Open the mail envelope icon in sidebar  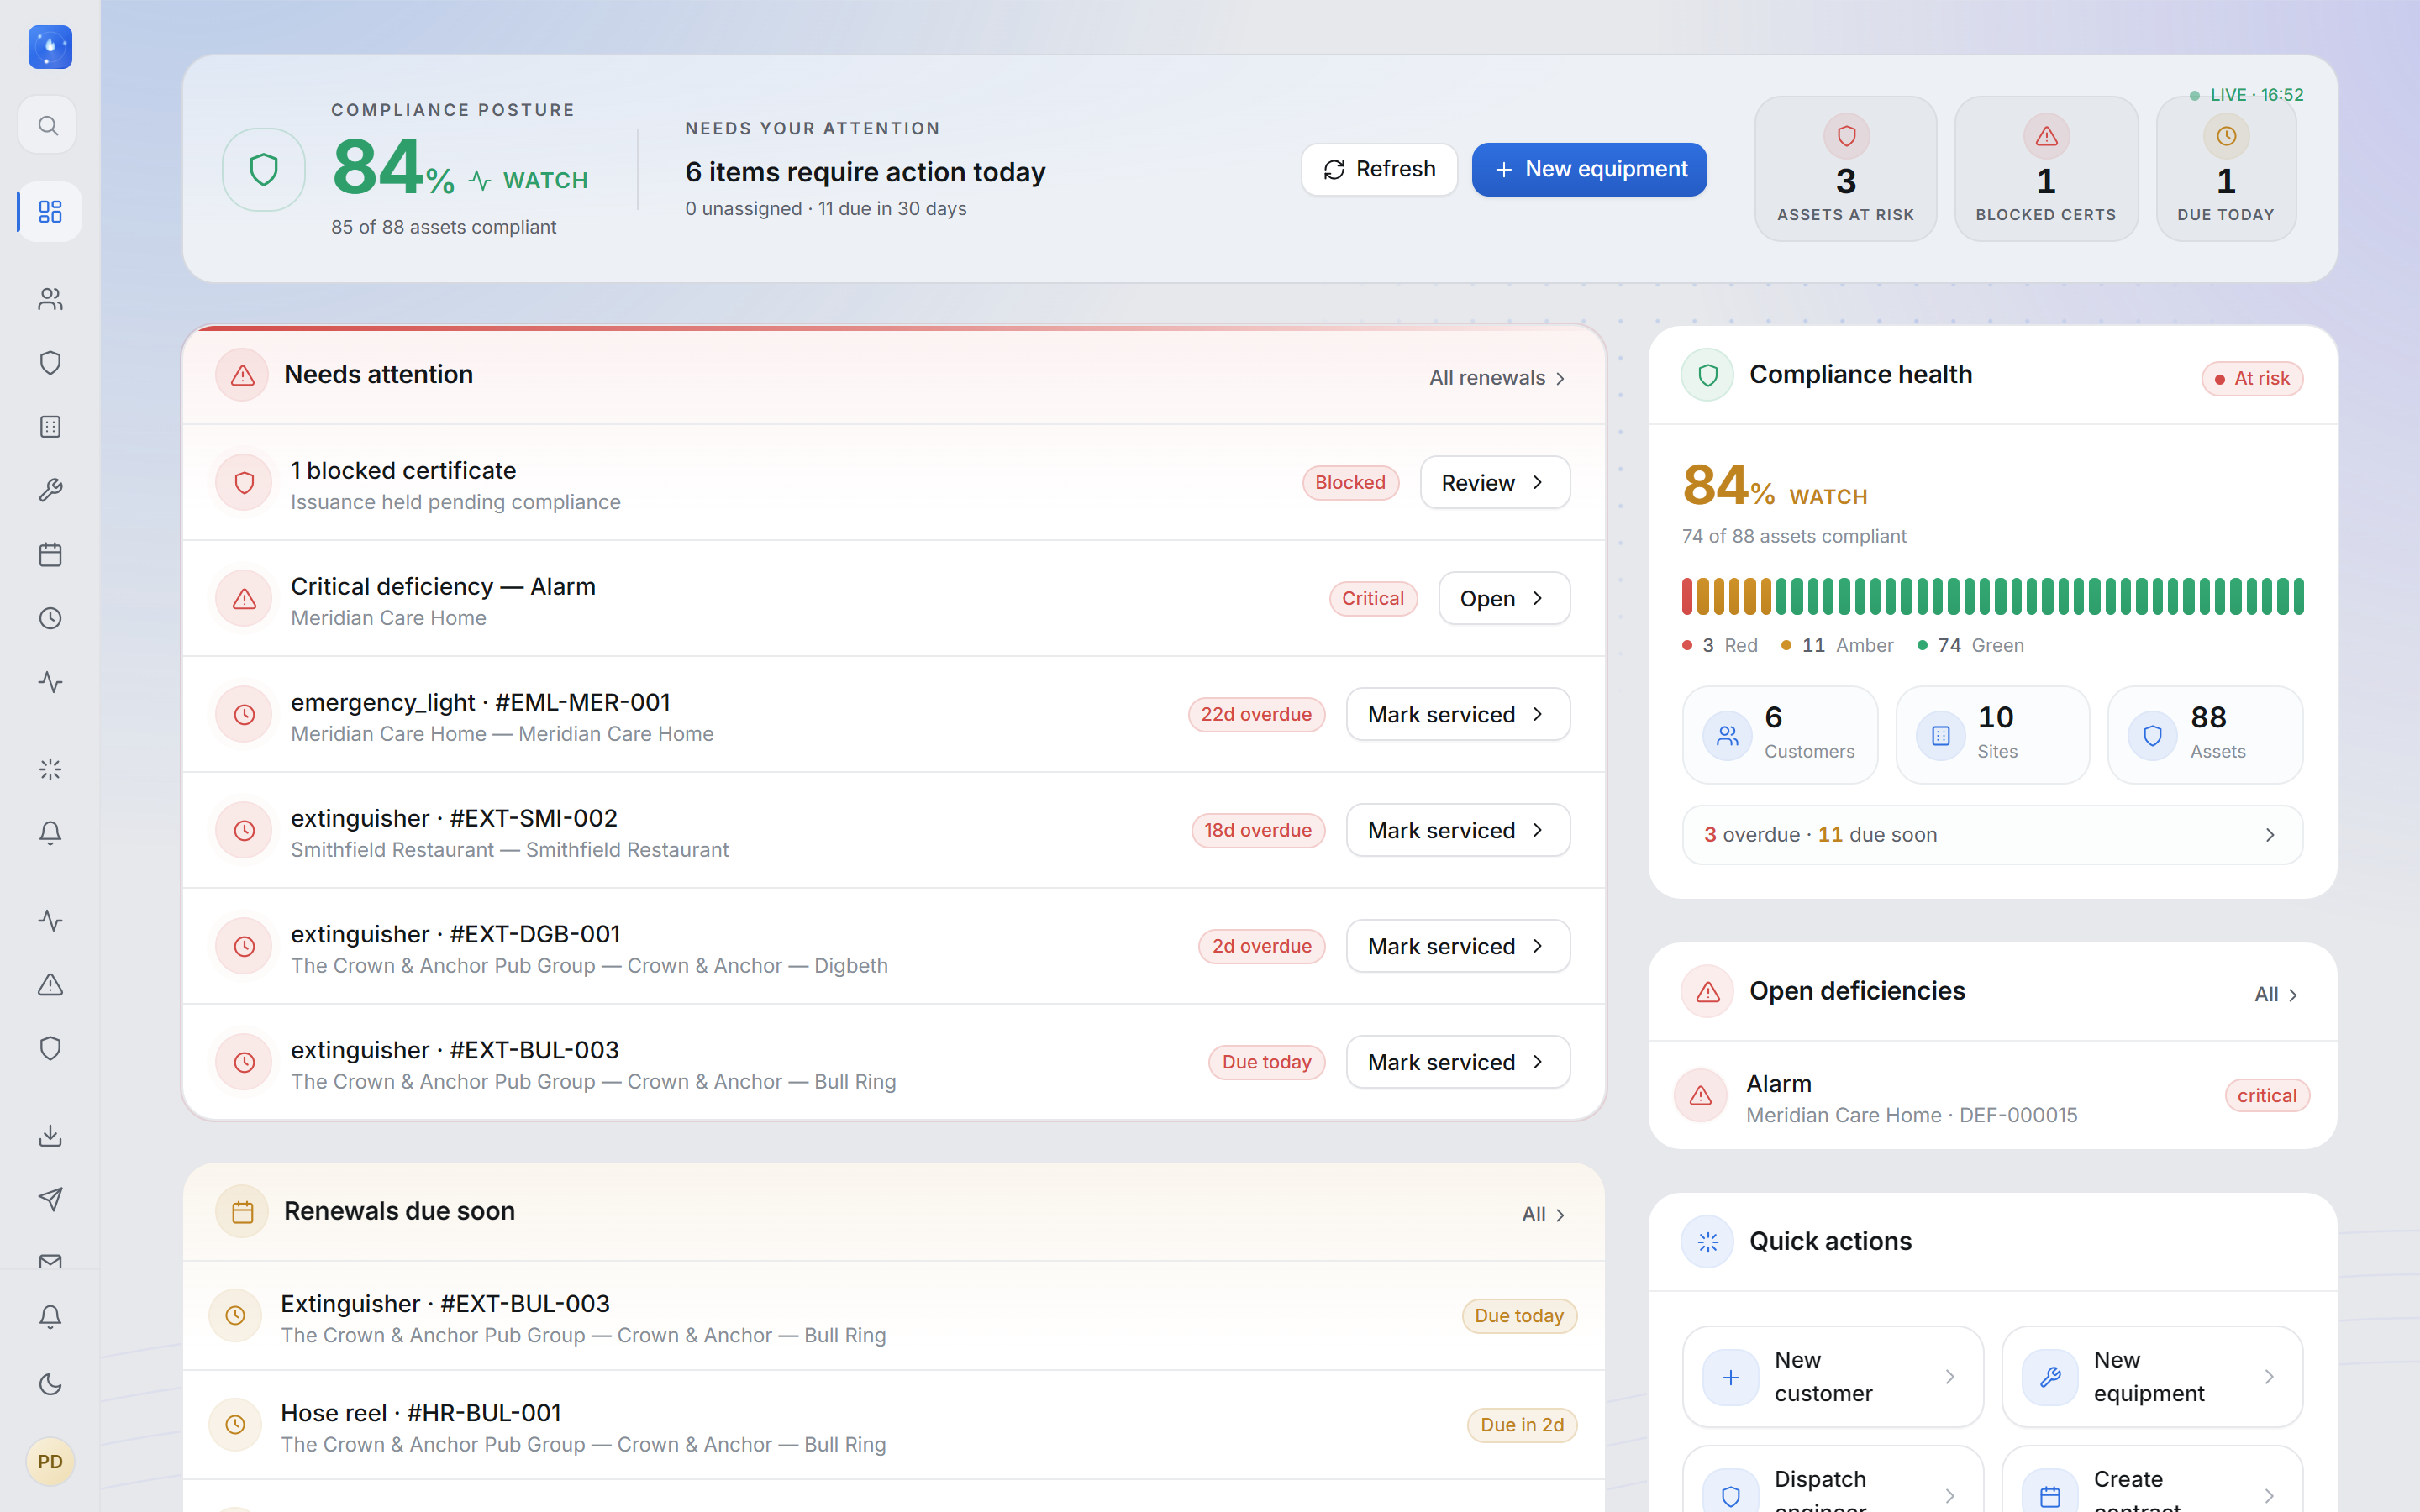pos(50,1261)
